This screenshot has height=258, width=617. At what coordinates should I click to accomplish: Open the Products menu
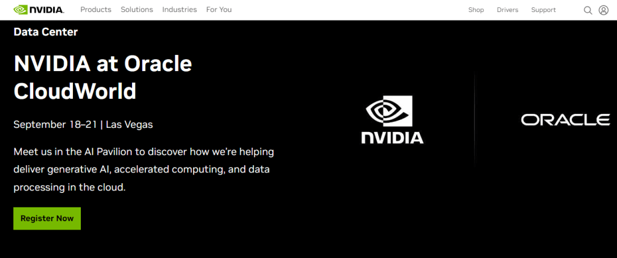[x=95, y=10]
